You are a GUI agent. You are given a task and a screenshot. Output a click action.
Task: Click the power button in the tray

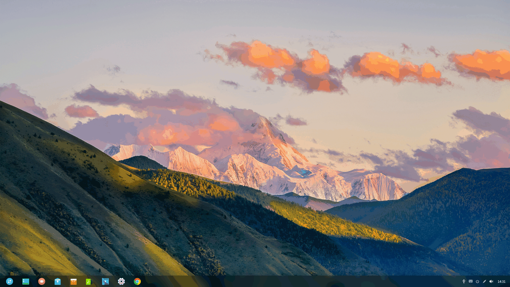point(477,281)
